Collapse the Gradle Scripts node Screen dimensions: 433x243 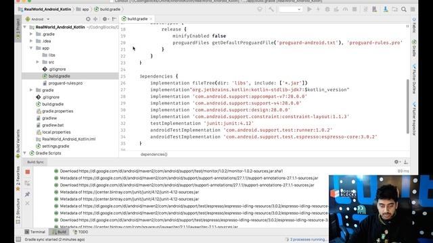25,153
